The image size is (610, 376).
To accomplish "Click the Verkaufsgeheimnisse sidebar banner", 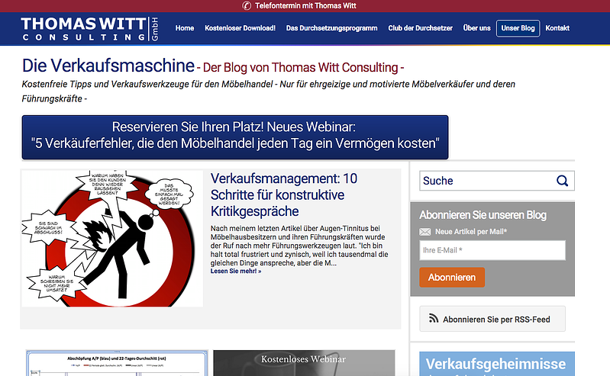I will (497, 364).
